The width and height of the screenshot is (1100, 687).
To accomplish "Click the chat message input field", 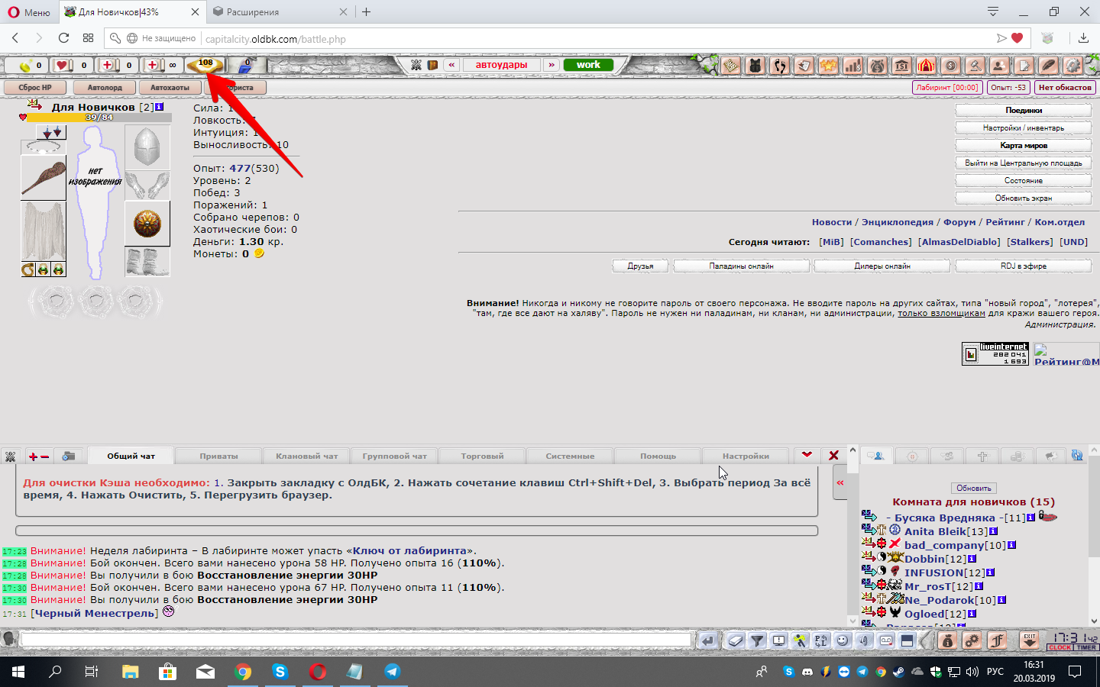I will click(355, 640).
